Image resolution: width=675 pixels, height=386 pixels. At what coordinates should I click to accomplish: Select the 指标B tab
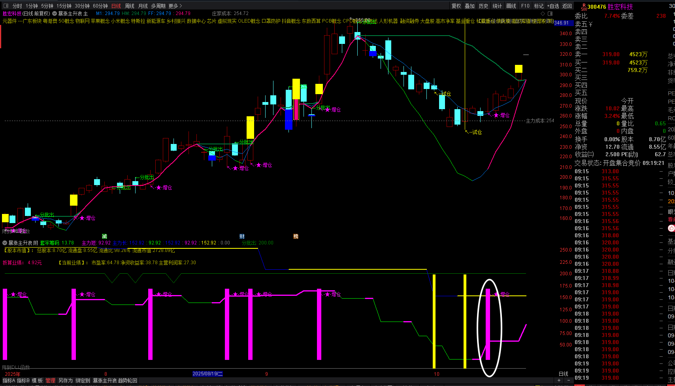pos(23,380)
